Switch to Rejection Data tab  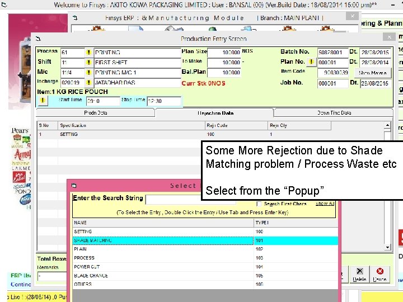pos(215,113)
